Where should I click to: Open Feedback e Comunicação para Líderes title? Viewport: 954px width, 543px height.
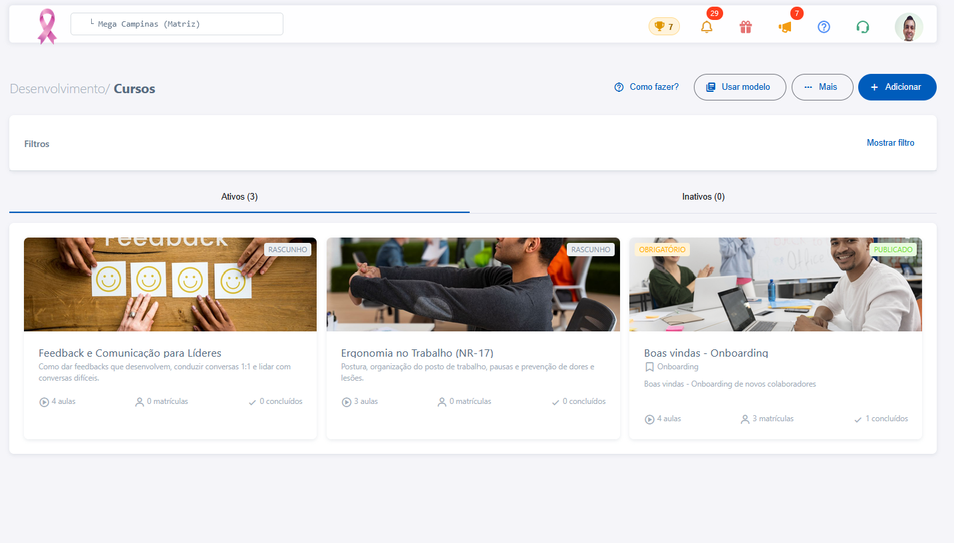coord(130,353)
